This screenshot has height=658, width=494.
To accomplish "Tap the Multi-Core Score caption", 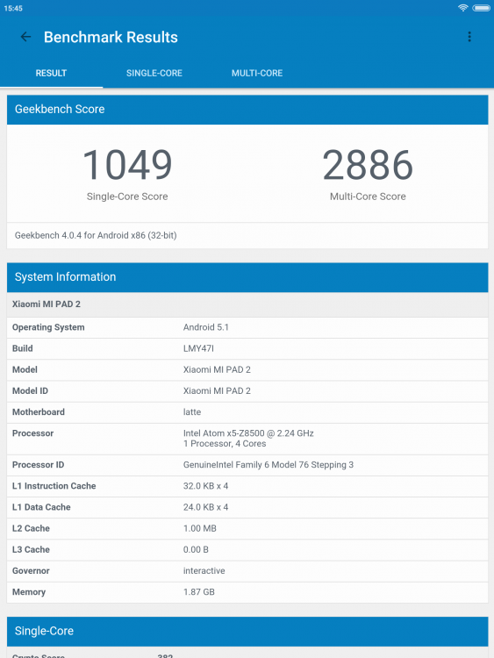I will (368, 197).
